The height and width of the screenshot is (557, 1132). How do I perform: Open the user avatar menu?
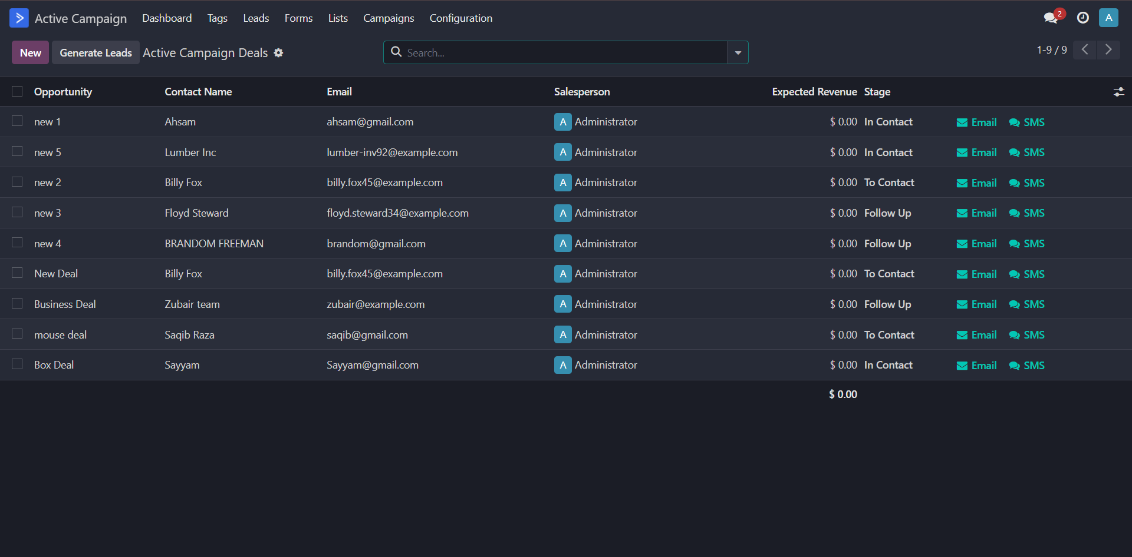[1108, 18]
